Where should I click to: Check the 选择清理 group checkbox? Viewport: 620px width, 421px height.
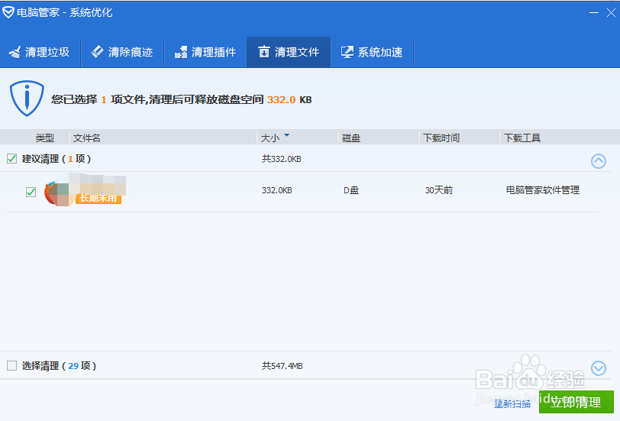tap(12, 365)
